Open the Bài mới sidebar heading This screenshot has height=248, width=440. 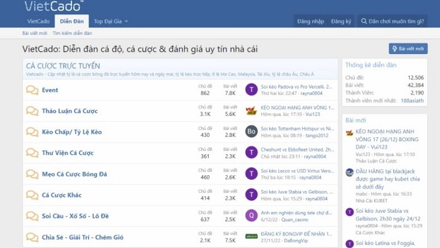[x=355, y=120]
